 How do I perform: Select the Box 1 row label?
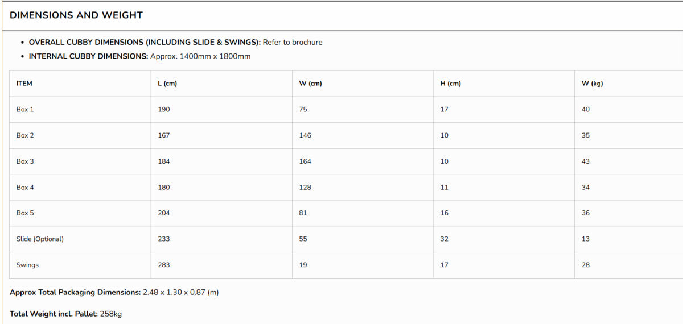(x=25, y=109)
